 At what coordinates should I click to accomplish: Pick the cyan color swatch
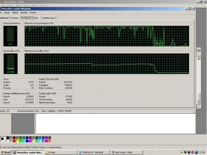point(24,141)
